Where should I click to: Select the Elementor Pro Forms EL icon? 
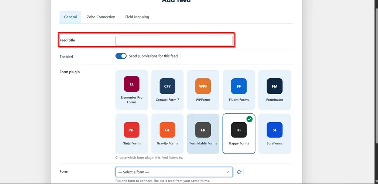(x=132, y=84)
